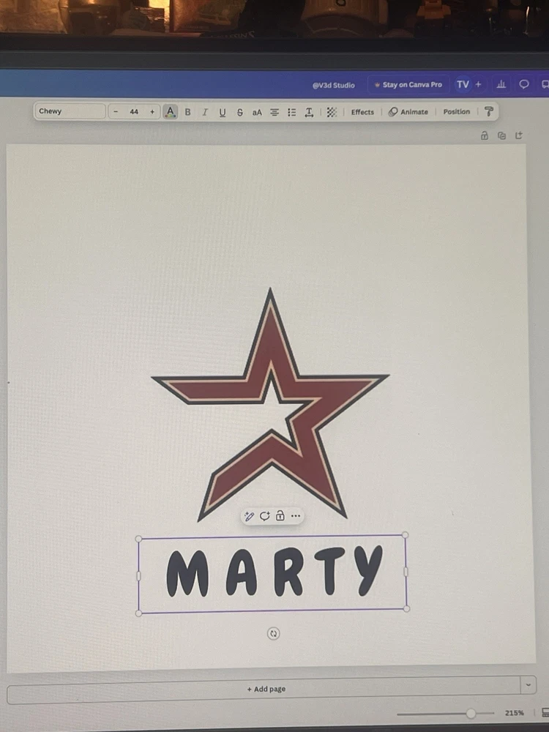Image resolution: width=549 pixels, height=732 pixels.
Task: Toggle italic formatting on the text
Action: point(205,112)
